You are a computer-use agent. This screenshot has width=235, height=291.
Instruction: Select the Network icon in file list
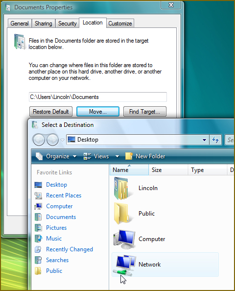[125, 265]
